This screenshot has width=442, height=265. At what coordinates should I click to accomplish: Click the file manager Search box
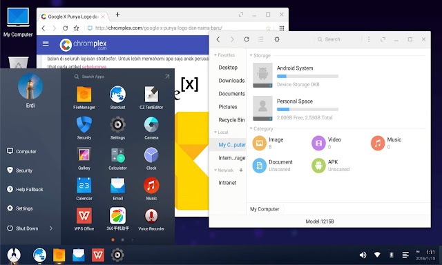tap(337, 39)
